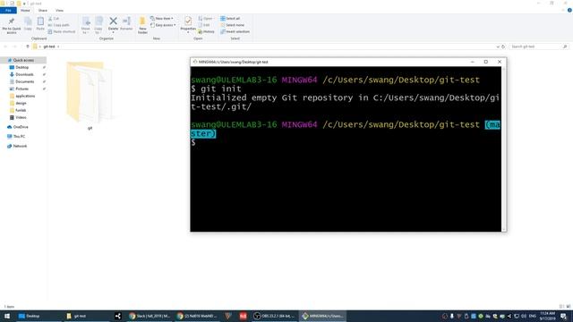Screen dimensions: 573x322
Task: Select funlab folder in navigation pane
Action: click(x=21, y=110)
